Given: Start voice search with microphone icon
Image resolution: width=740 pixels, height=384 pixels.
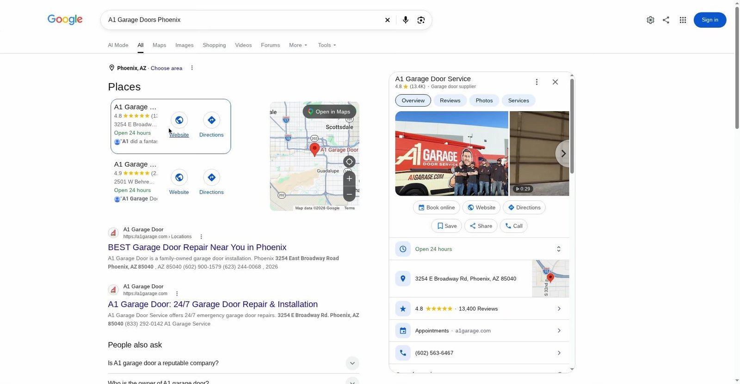Looking at the screenshot, I should pos(406,20).
